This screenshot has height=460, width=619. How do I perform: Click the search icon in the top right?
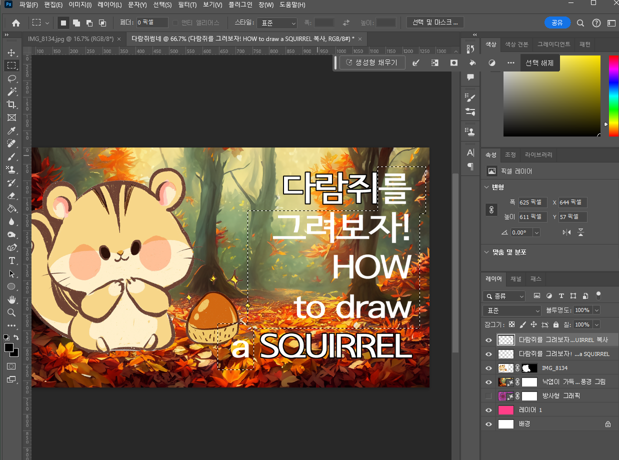[580, 22]
